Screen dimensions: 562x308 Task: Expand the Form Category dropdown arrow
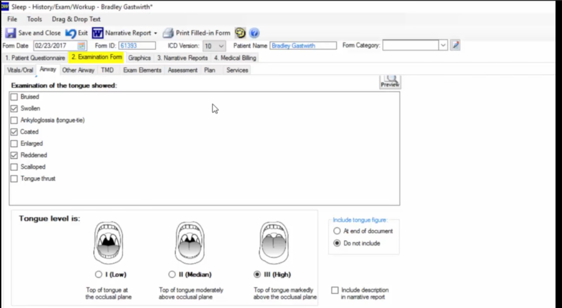coord(443,46)
